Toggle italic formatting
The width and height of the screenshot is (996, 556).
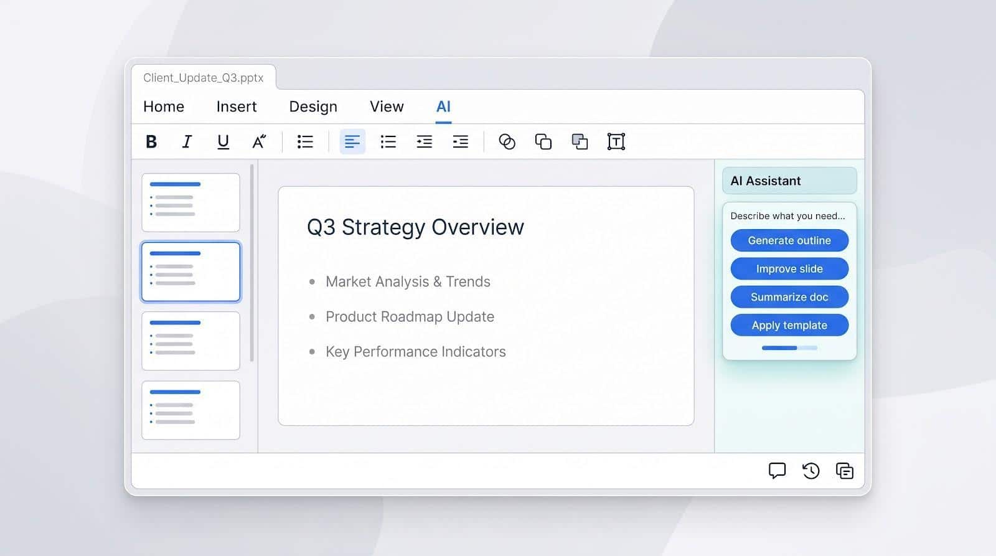[187, 142]
